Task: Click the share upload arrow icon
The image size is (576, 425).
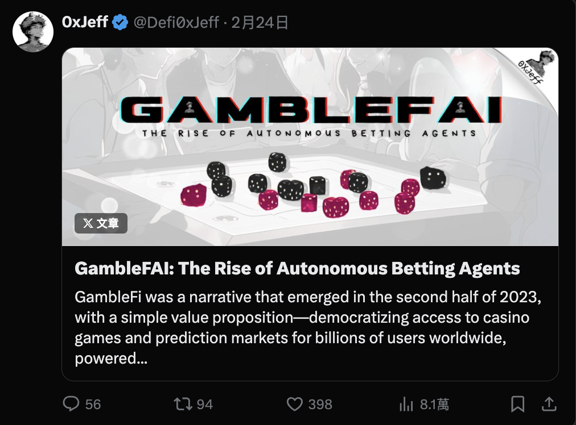Action: (x=549, y=404)
